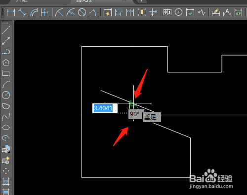The width and height of the screenshot is (247, 195).
Task: Click the Make Block tool
Action: [x=6, y=160]
